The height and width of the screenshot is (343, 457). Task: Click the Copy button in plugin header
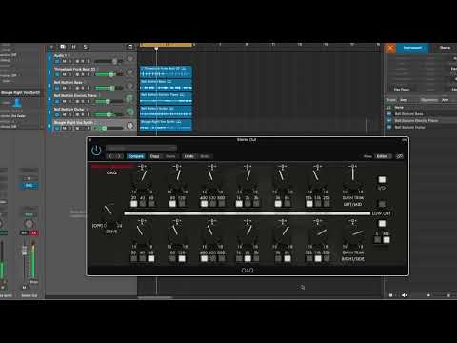coord(154,156)
